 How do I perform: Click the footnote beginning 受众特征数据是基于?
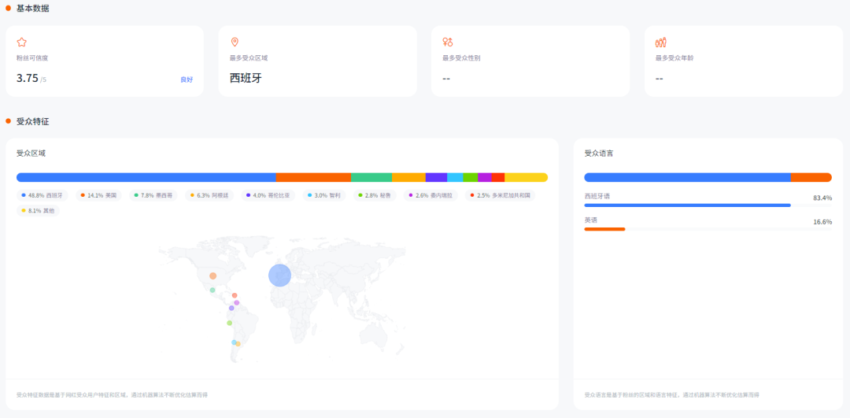tap(112, 394)
